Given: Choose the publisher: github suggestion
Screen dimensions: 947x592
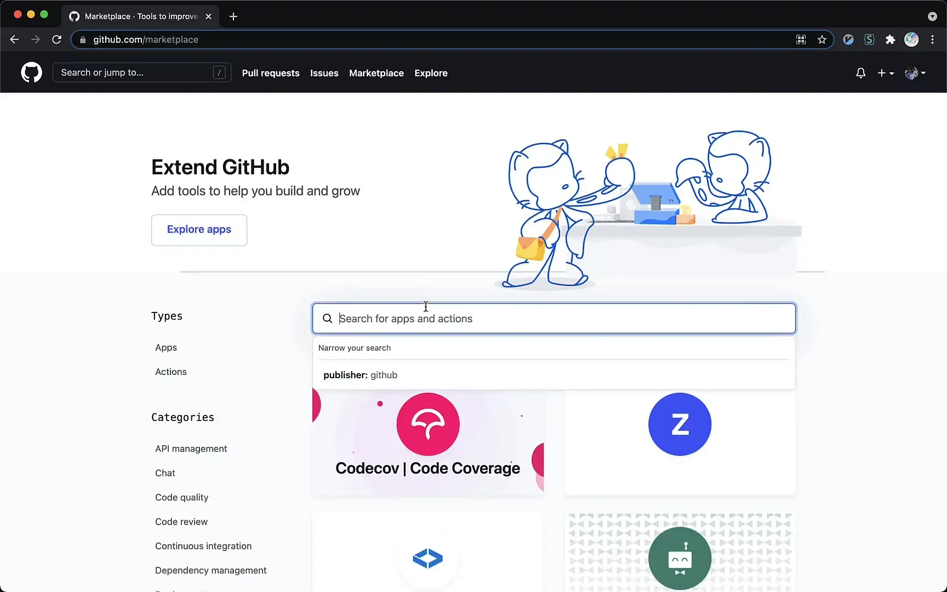Looking at the screenshot, I should (554, 375).
